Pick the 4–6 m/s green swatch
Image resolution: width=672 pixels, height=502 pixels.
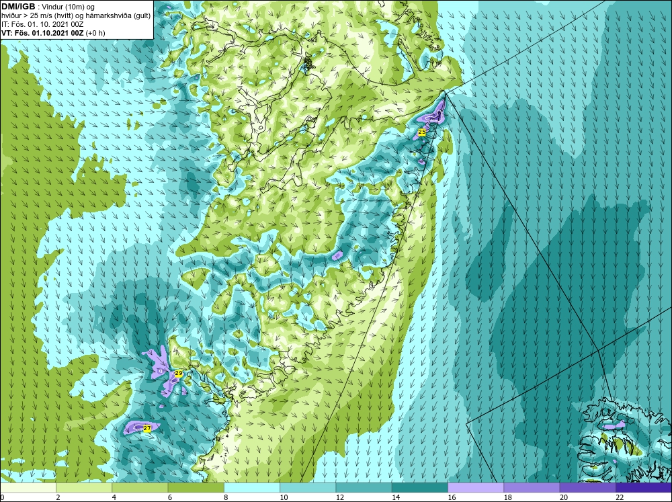140,488
